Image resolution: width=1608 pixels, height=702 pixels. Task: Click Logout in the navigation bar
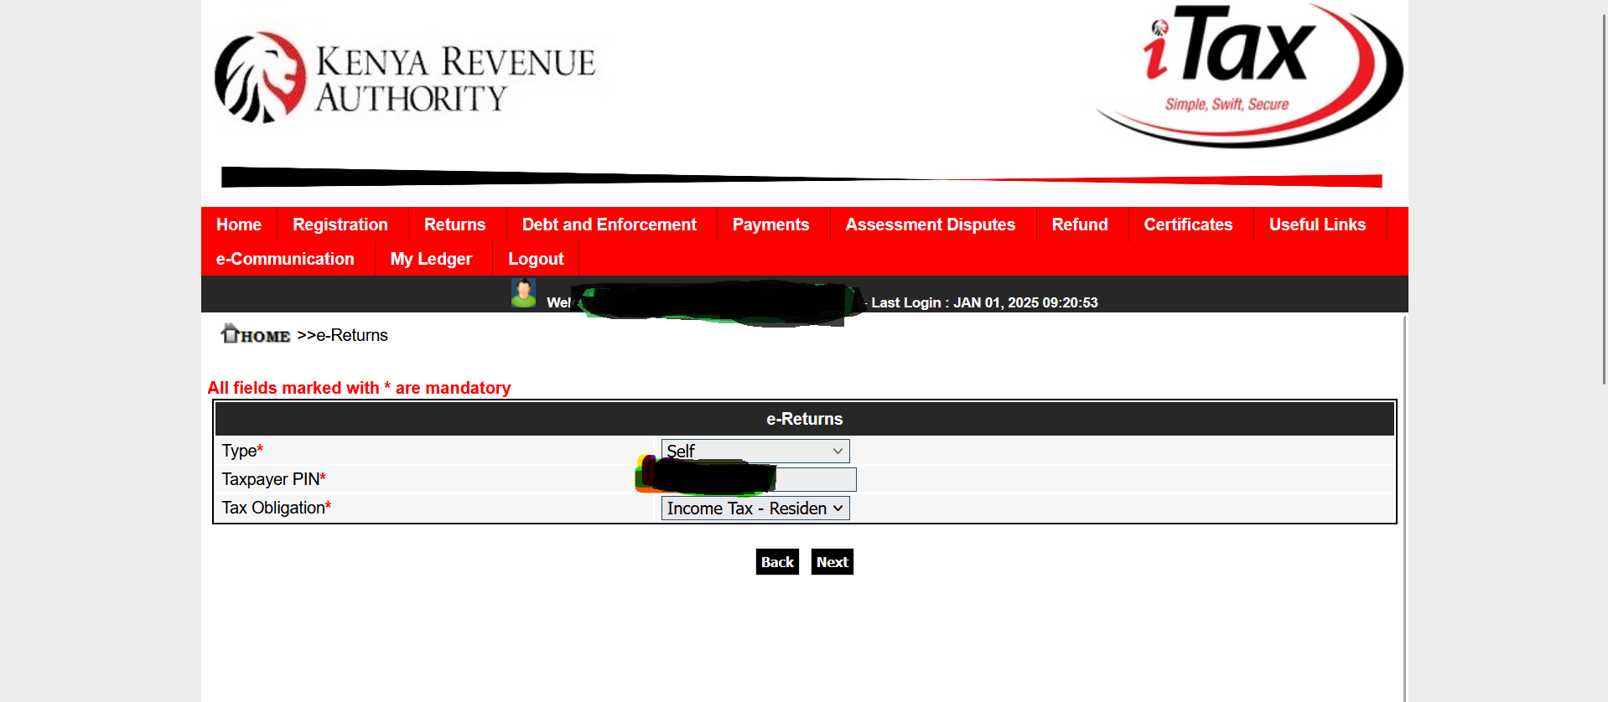536,259
